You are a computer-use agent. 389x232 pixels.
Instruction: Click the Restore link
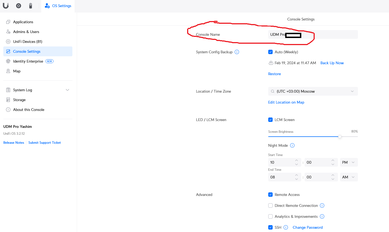click(x=275, y=74)
